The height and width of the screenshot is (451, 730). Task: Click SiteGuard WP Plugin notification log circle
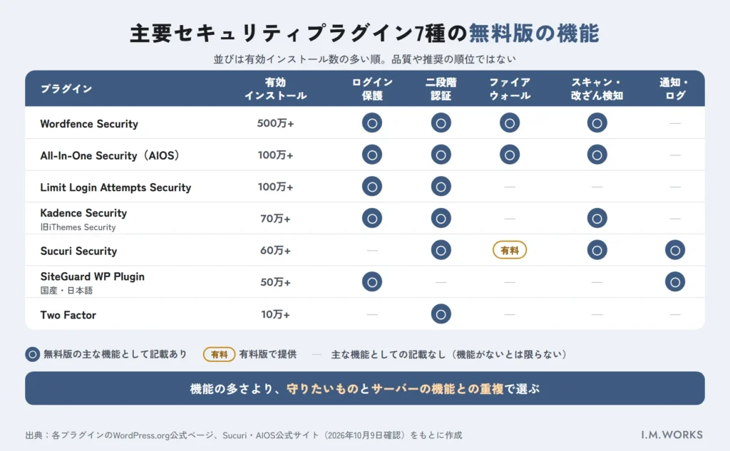[x=675, y=281]
